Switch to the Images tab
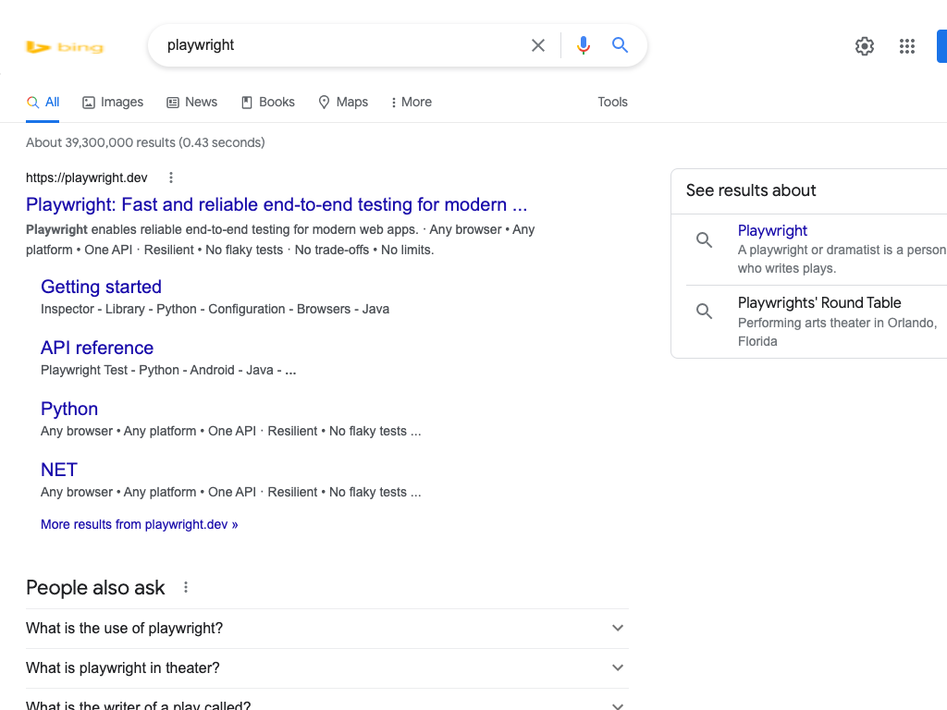The width and height of the screenshot is (947, 710). pyautogui.click(x=113, y=102)
